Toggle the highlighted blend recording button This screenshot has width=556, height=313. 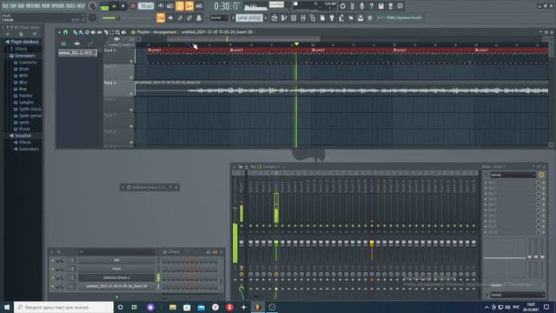[x=189, y=6]
